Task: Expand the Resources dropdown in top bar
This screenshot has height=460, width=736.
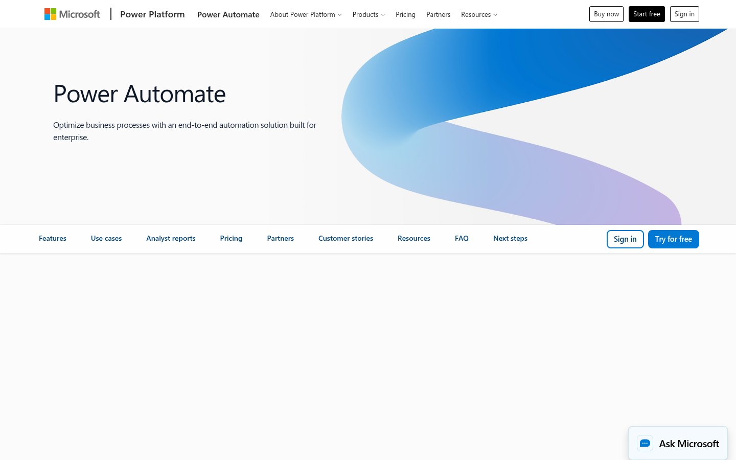Action: tap(479, 14)
